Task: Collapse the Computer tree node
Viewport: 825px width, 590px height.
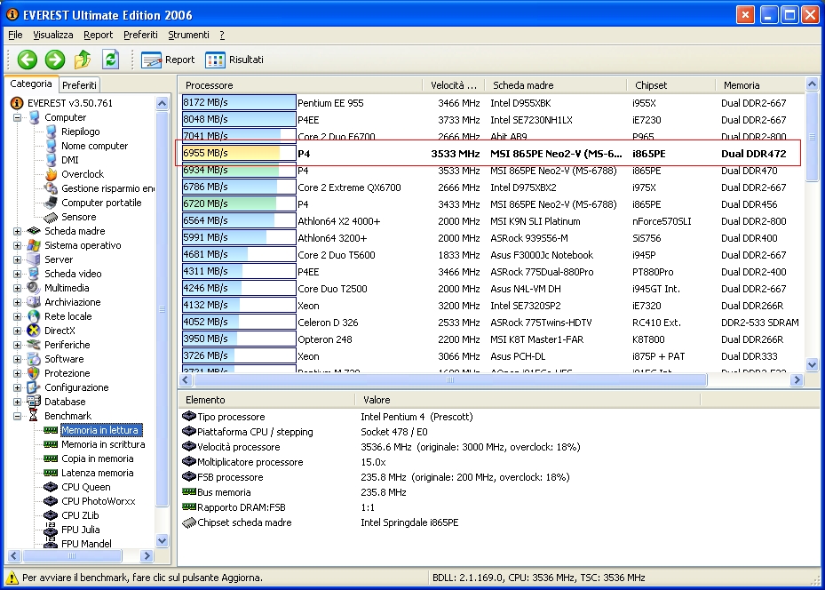Action: (x=18, y=117)
